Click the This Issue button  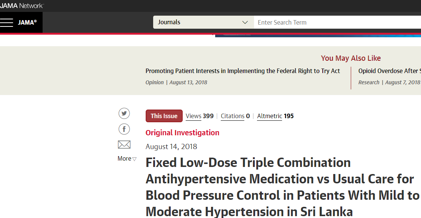(x=164, y=116)
